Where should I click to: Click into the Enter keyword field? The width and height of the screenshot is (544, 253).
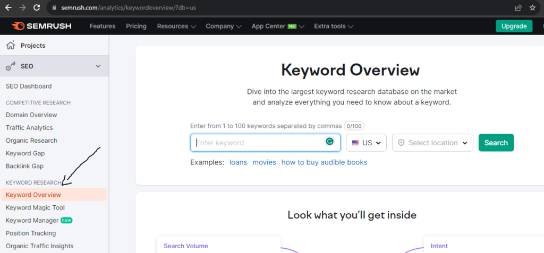coord(266,143)
